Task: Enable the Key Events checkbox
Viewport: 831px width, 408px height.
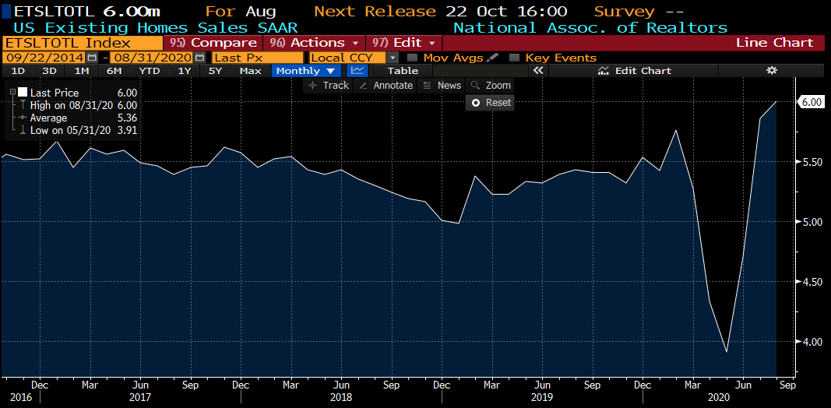Action: (x=513, y=58)
